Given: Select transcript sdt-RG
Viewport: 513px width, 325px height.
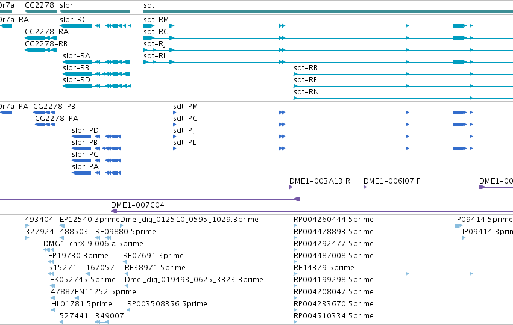Looking at the screenshot, I should [156, 32].
